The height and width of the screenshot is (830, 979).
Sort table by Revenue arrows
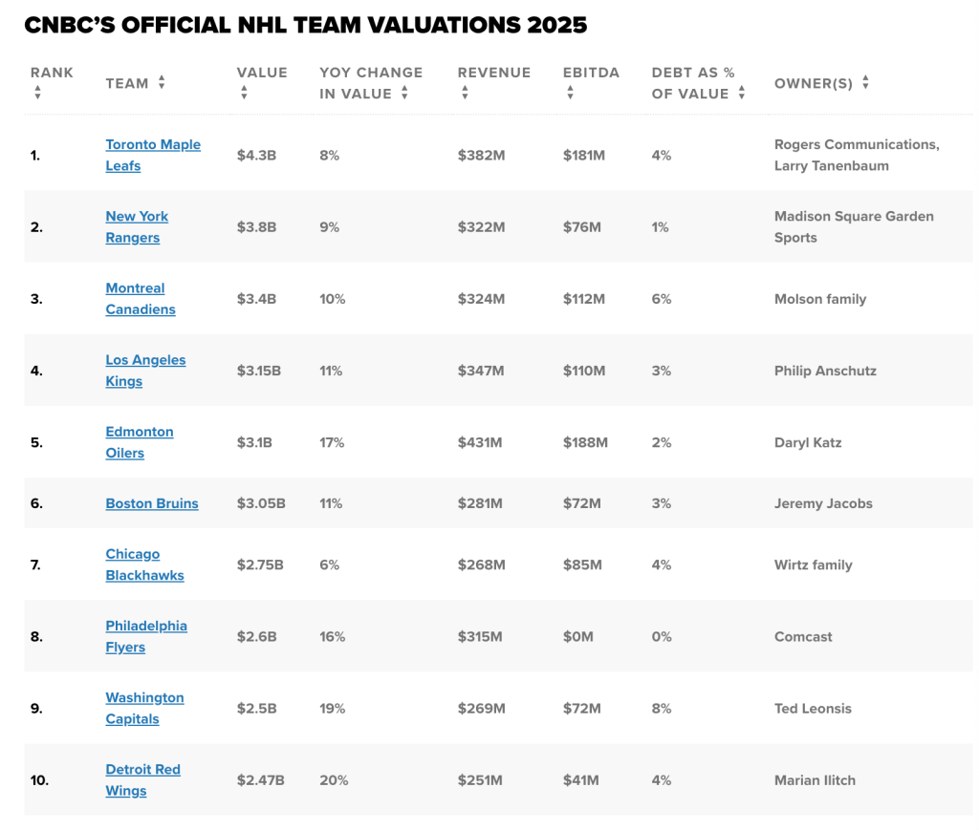466,93
